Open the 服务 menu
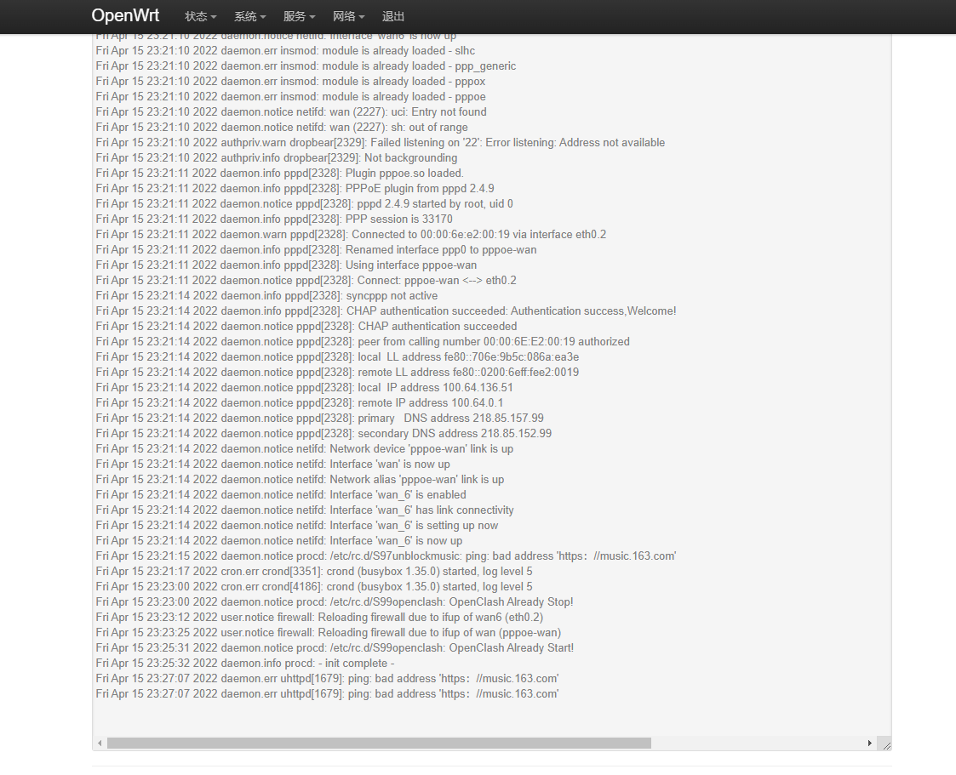 [x=300, y=16]
